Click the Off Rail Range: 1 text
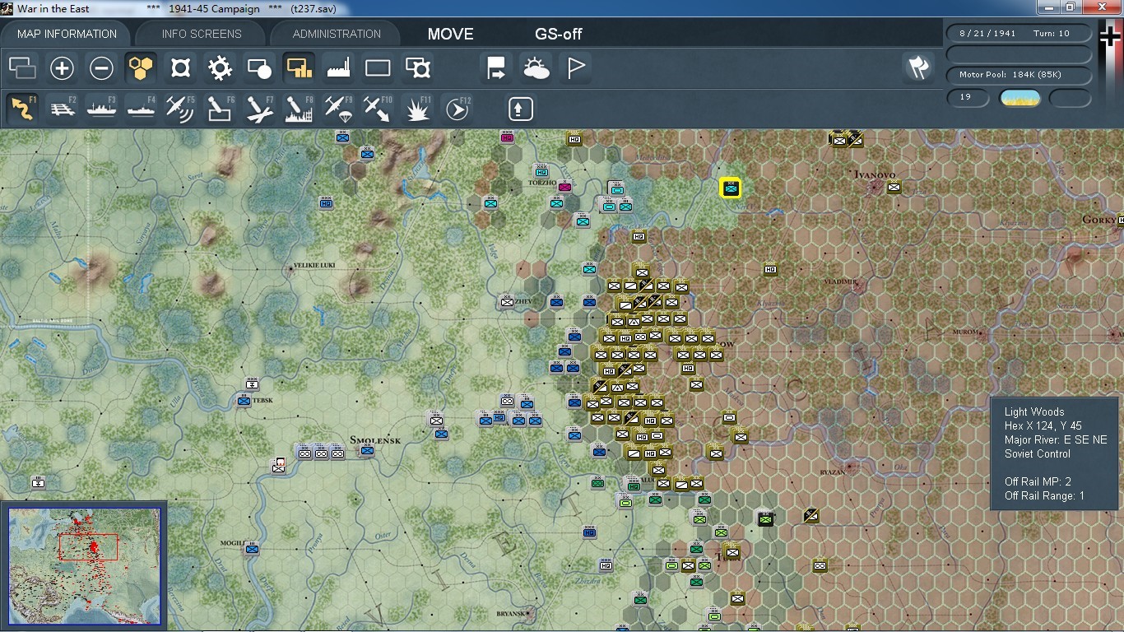The image size is (1124, 632). click(x=1044, y=495)
